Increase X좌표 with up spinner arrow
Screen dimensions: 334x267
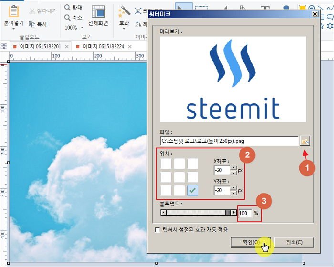[234, 168]
